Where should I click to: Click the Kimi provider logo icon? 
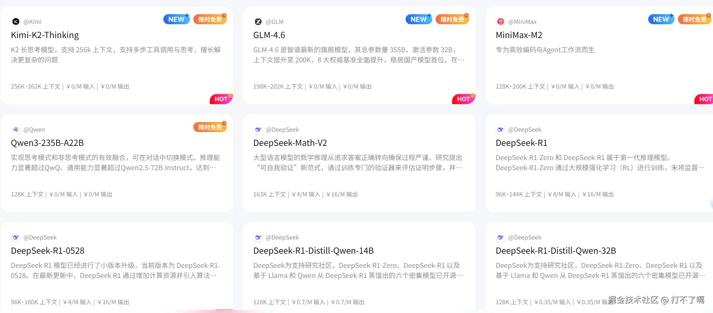(x=16, y=22)
